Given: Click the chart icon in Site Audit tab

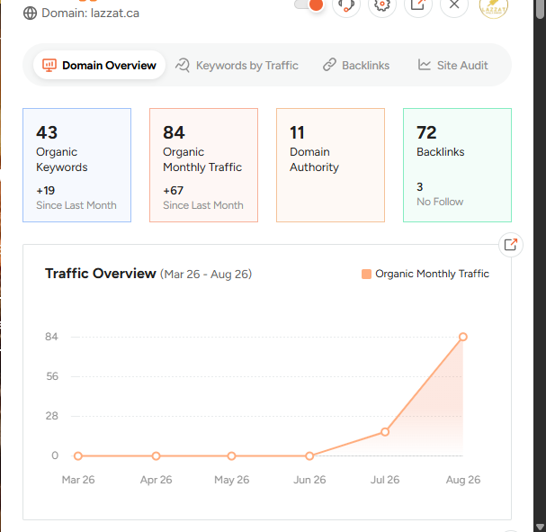Looking at the screenshot, I should pyautogui.click(x=425, y=65).
